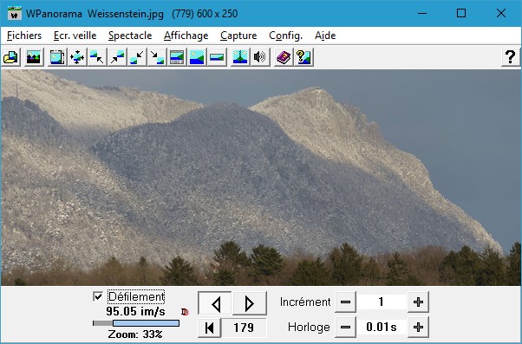
Task: Maximize the WPanorama window
Action: [x=461, y=13]
